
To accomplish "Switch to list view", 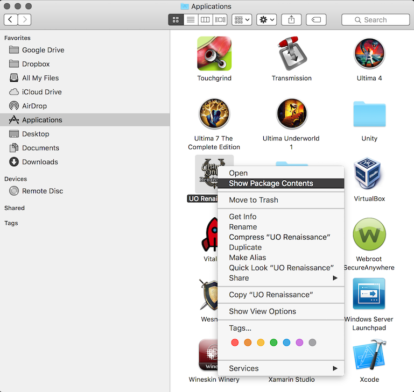I will point(191,20).
